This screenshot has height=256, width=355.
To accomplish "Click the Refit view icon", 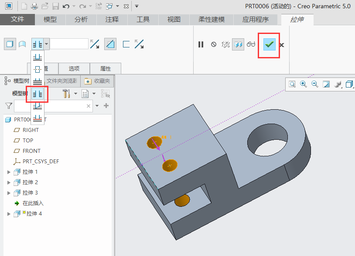I will [292, 84].
